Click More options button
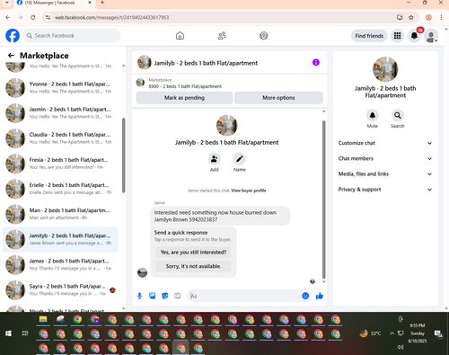449x355 pixels. tap(278, 98)
